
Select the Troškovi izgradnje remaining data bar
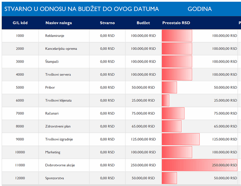click(181, 139)
